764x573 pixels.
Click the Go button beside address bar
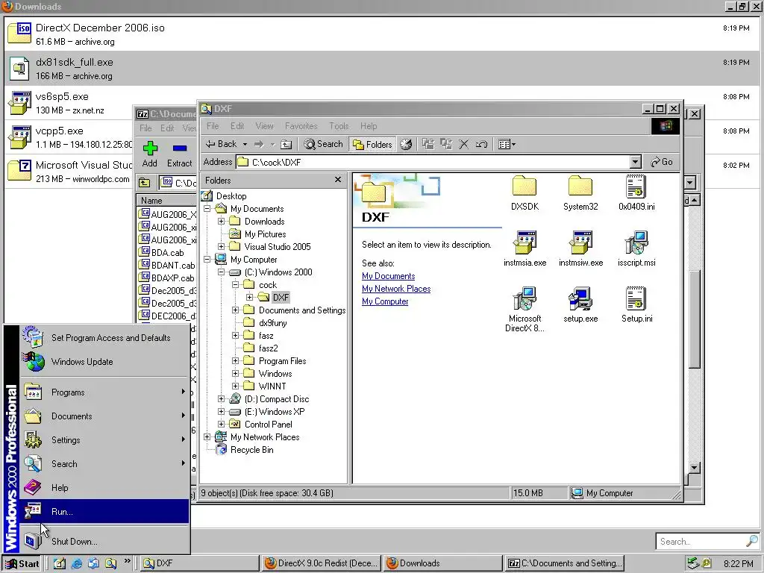pyautogui.click(x=662, y=162)
